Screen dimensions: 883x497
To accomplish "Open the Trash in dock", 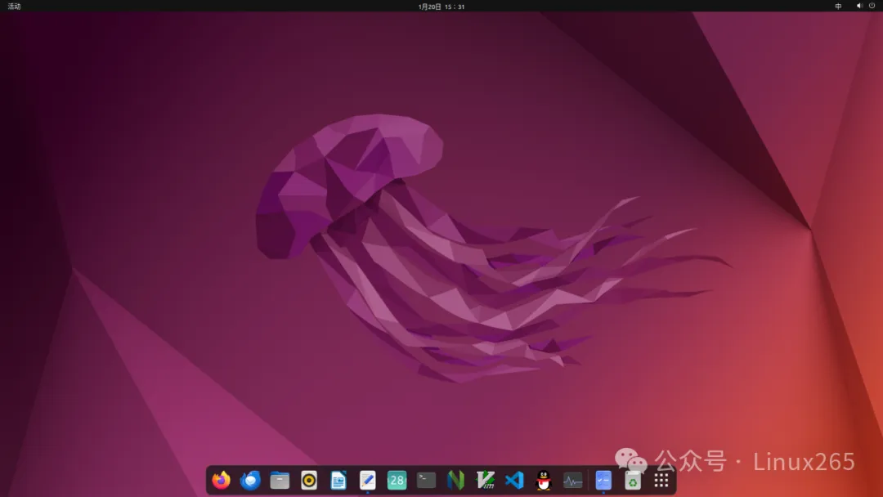I will 632,480.
